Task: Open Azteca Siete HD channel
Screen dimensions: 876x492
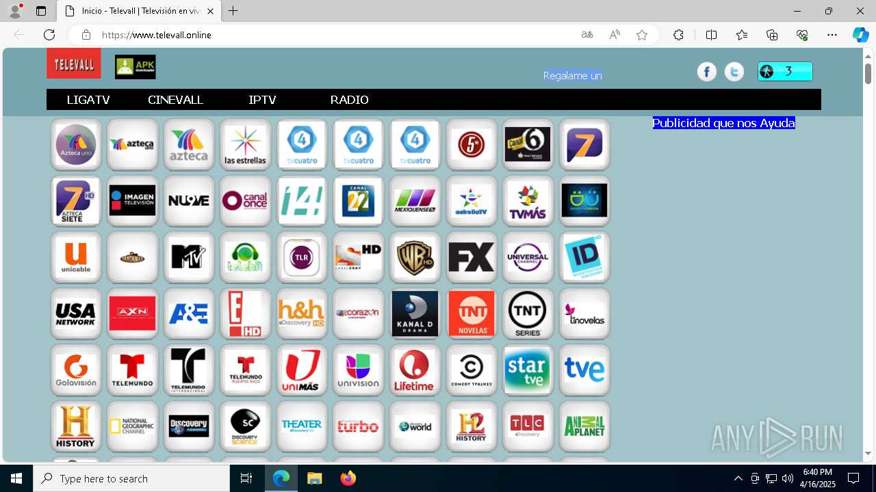Action: point(76,201)
